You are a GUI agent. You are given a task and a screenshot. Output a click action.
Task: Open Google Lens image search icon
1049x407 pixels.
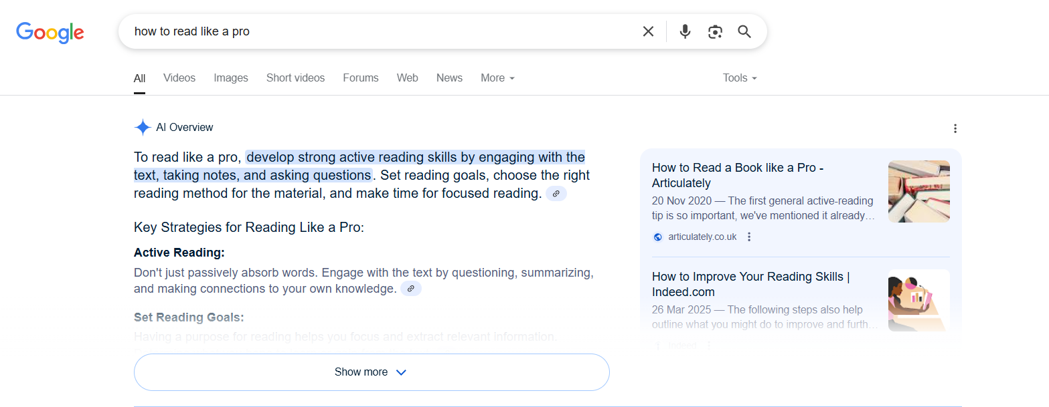pyautogui.click(x=715, y=31)
